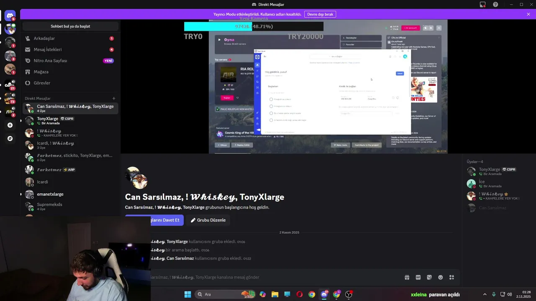
Task: Open the first Chrome icon in taskbar
Action: 312,294
